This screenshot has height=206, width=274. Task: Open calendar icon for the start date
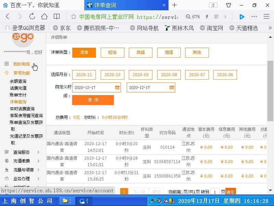click(117, 88)
